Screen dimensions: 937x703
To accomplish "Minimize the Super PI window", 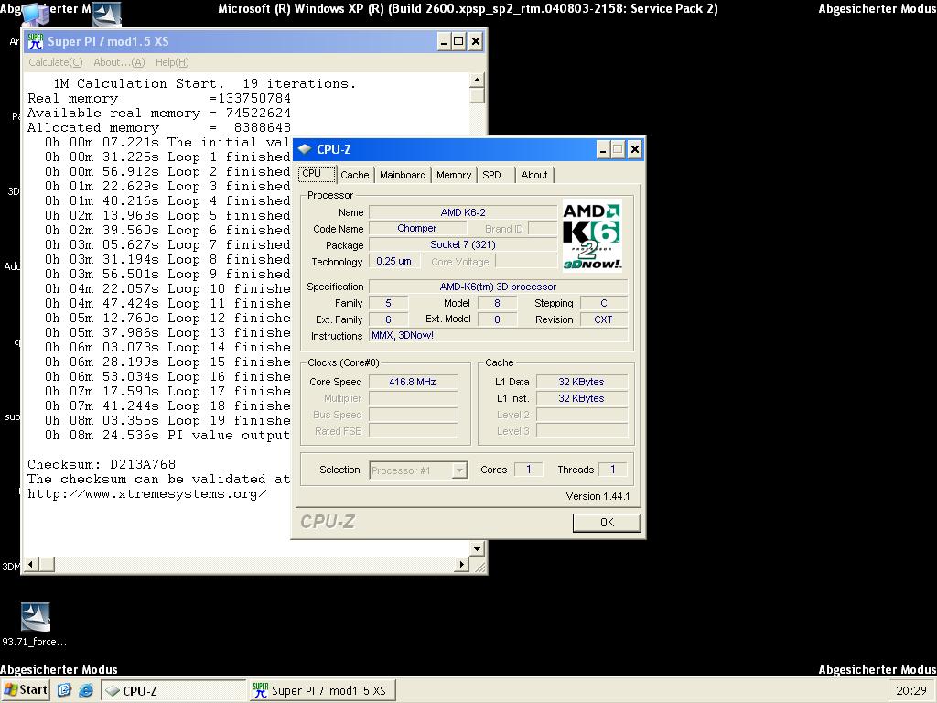I will pyautogui.click(x=444, y=41).
